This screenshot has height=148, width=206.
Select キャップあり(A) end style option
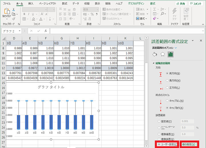point(167,108)
